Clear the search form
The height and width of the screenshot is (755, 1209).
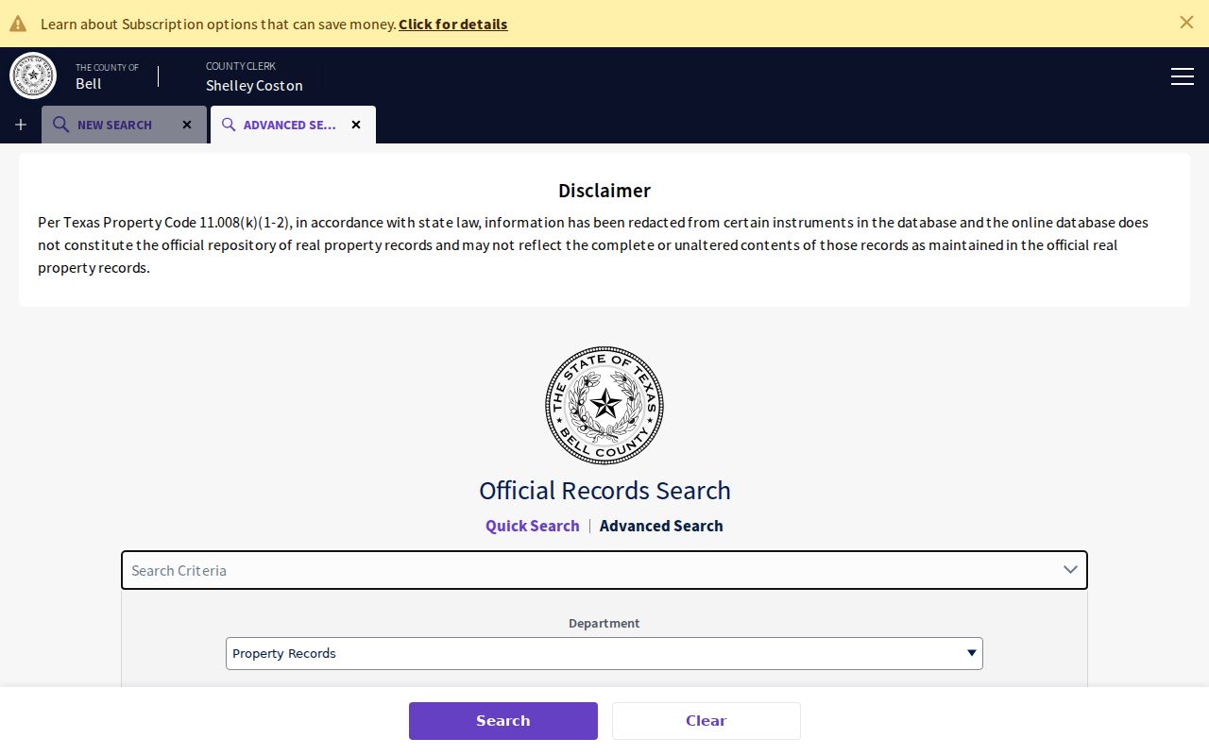pos(707,721)
